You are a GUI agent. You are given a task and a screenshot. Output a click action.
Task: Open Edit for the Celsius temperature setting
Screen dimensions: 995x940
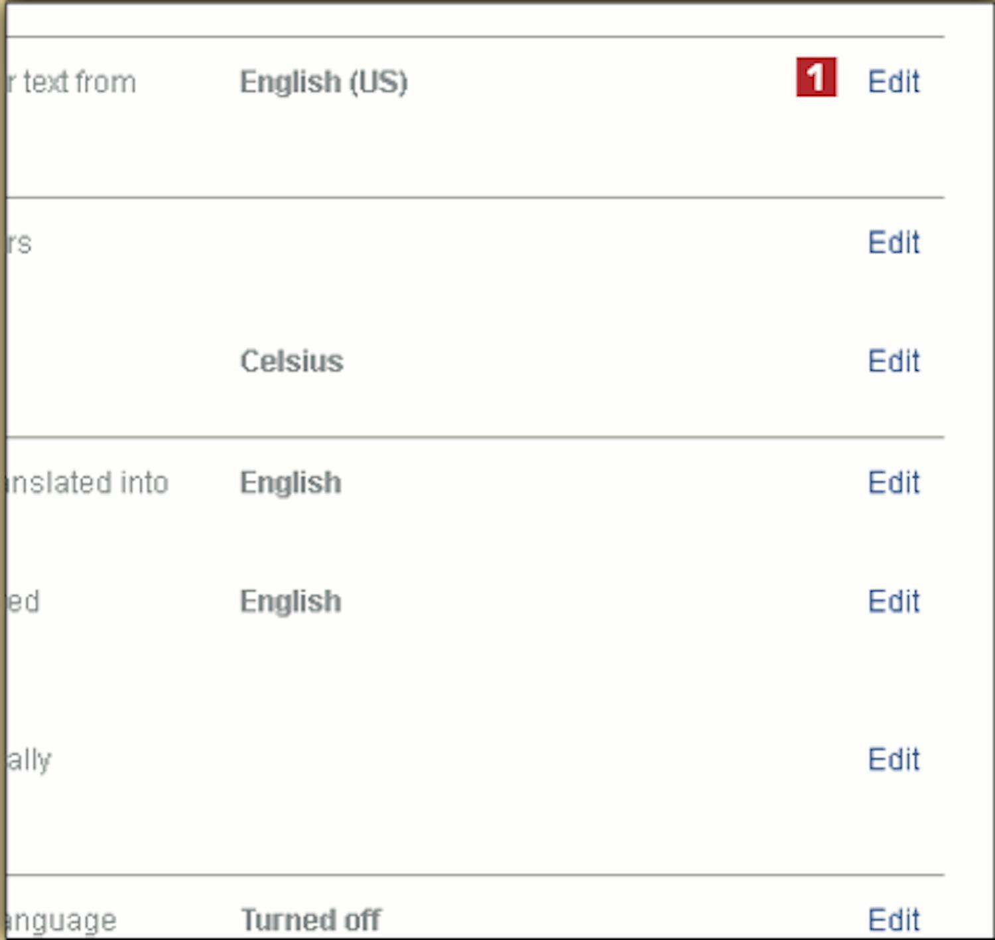[x=894, y=361]
